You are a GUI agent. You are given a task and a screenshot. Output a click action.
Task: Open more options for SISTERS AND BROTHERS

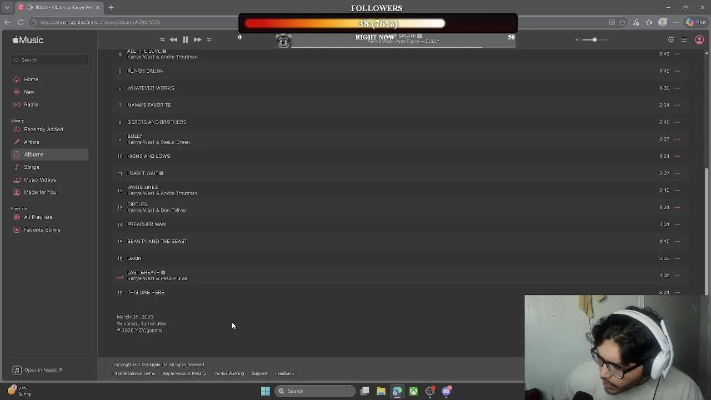[677, 122]
